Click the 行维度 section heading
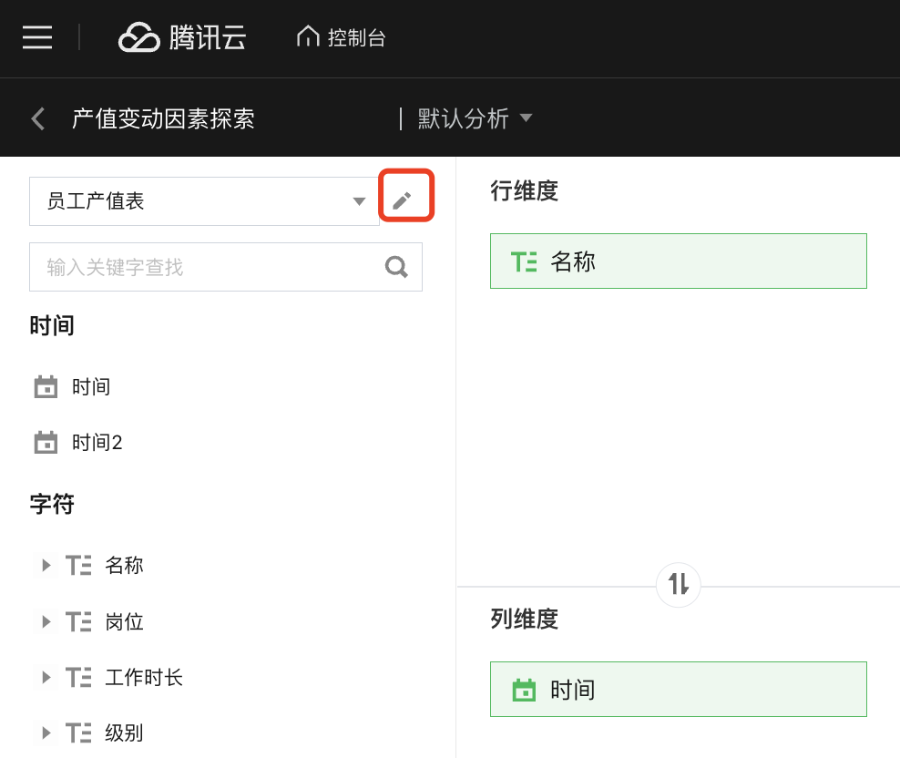 pyautogui.click(x=524, y=190)
